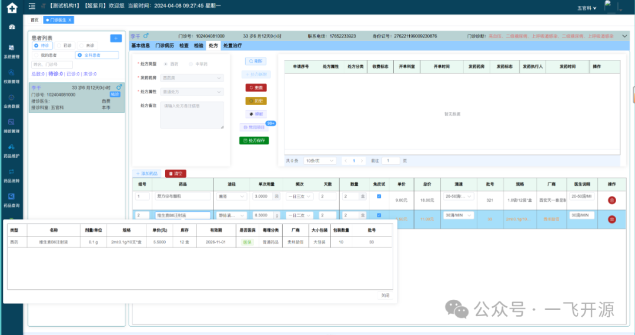Click the 姓名、门诊号 search field
The image size is (635, 335).
click(x=52, y=65)
